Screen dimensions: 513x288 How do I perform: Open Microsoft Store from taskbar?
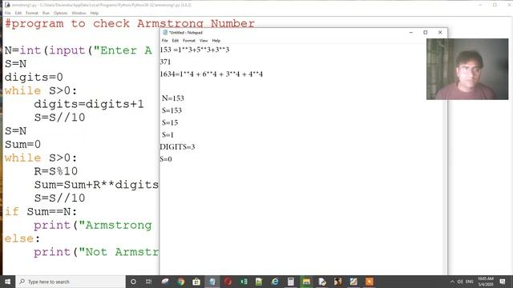(196, 282)
